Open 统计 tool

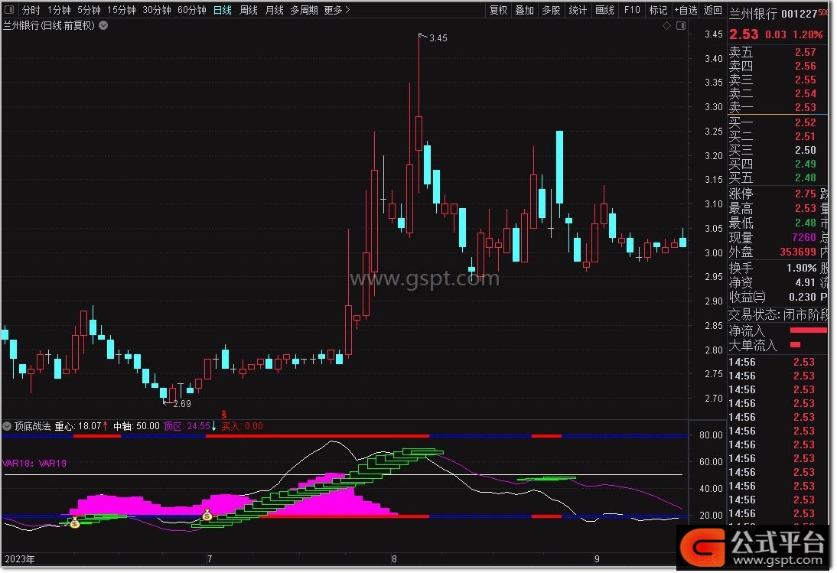(577, 10)
